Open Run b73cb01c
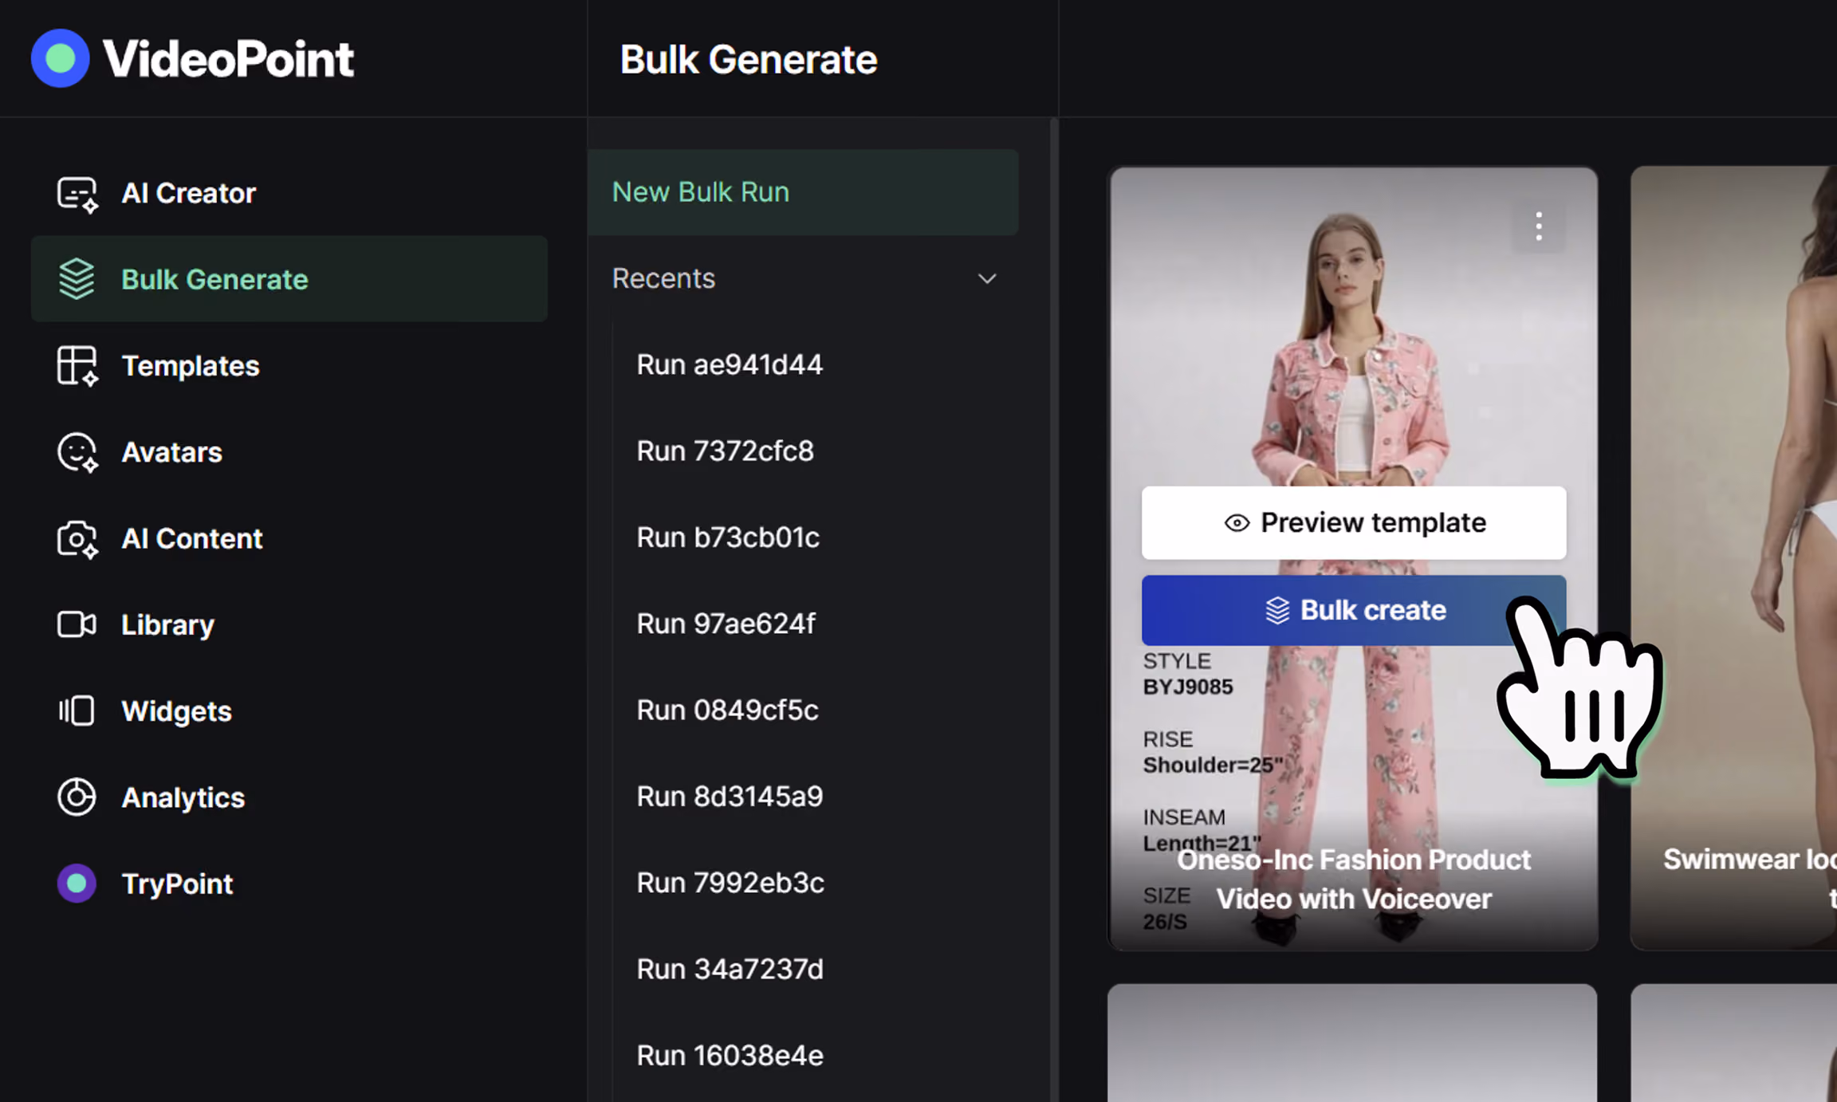 click(x=727, y=537)
